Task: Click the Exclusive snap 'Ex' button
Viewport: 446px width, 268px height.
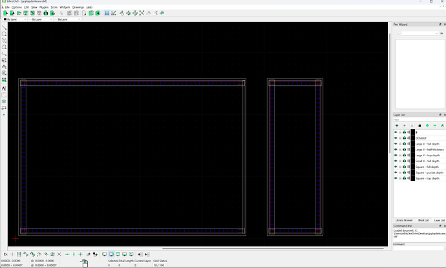Action: coord(6,254)
